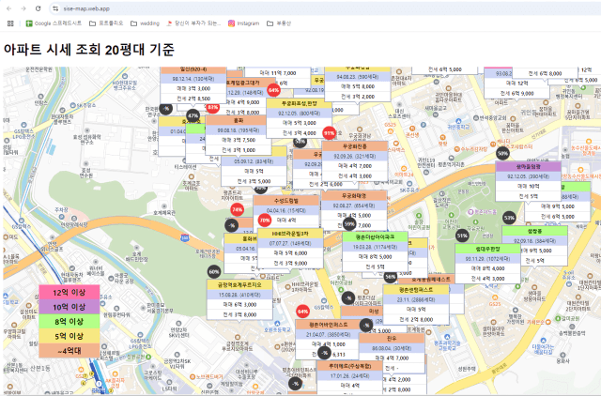The width and height of the screenshot is (601, 396).
Task: Click the 매매 5억 6,000 price row
Action: coord(290,253)
